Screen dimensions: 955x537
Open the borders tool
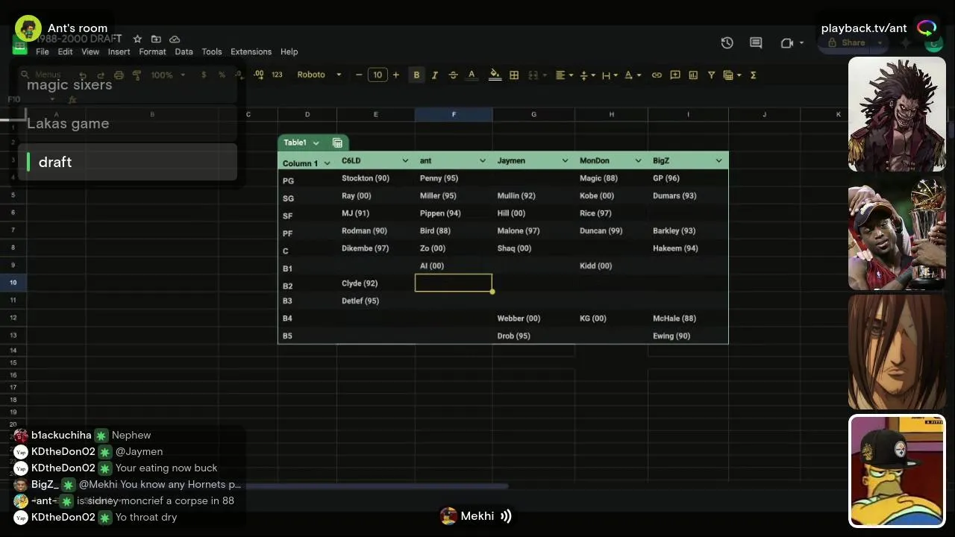514,75
